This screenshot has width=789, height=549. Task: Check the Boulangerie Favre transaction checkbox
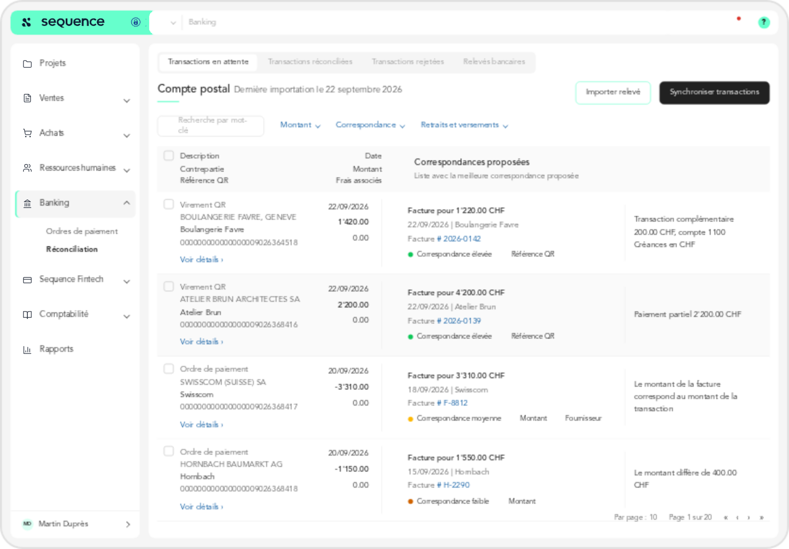click(x=168, y=204)
